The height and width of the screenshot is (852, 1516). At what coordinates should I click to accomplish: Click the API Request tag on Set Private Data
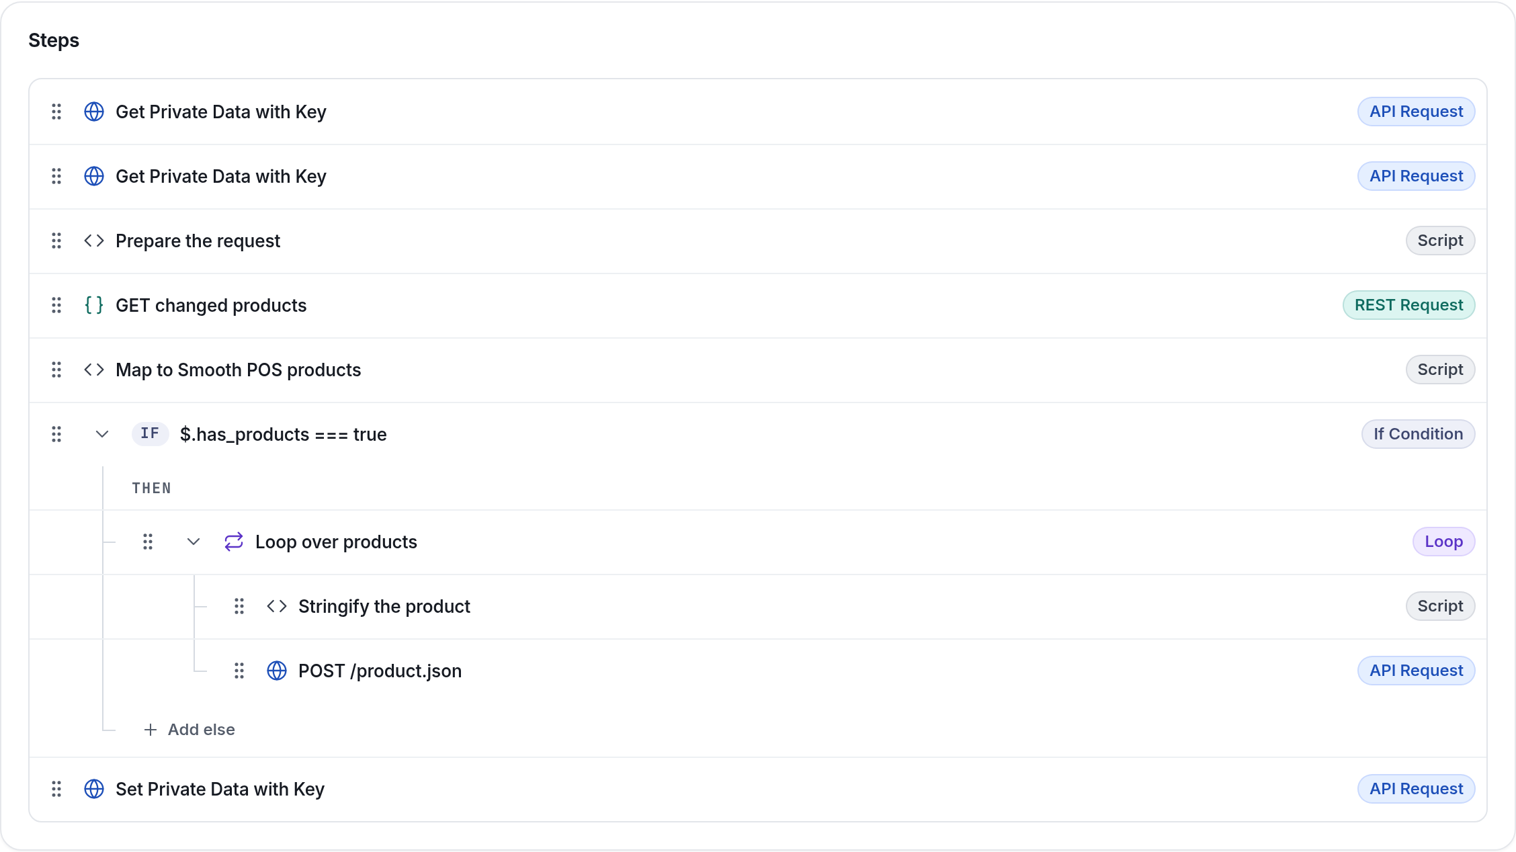click(x=1416, y=789)
